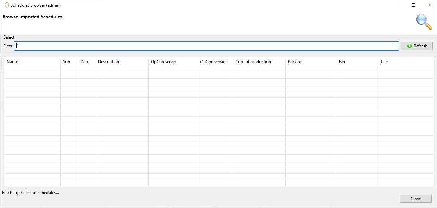Click the green refresh arrow icon
The height and width of the screenshot is (208, 437).
pyautogui.click(x=410, y=46)
